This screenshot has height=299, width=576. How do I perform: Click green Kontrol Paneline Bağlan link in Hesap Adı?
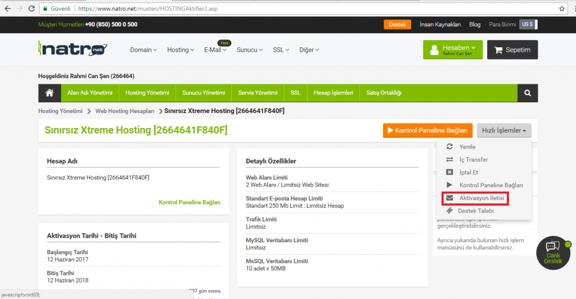[x=190, y=202]
